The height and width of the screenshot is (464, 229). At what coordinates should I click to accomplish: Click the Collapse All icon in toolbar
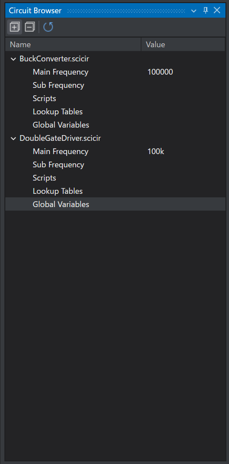tap(30, 27)
